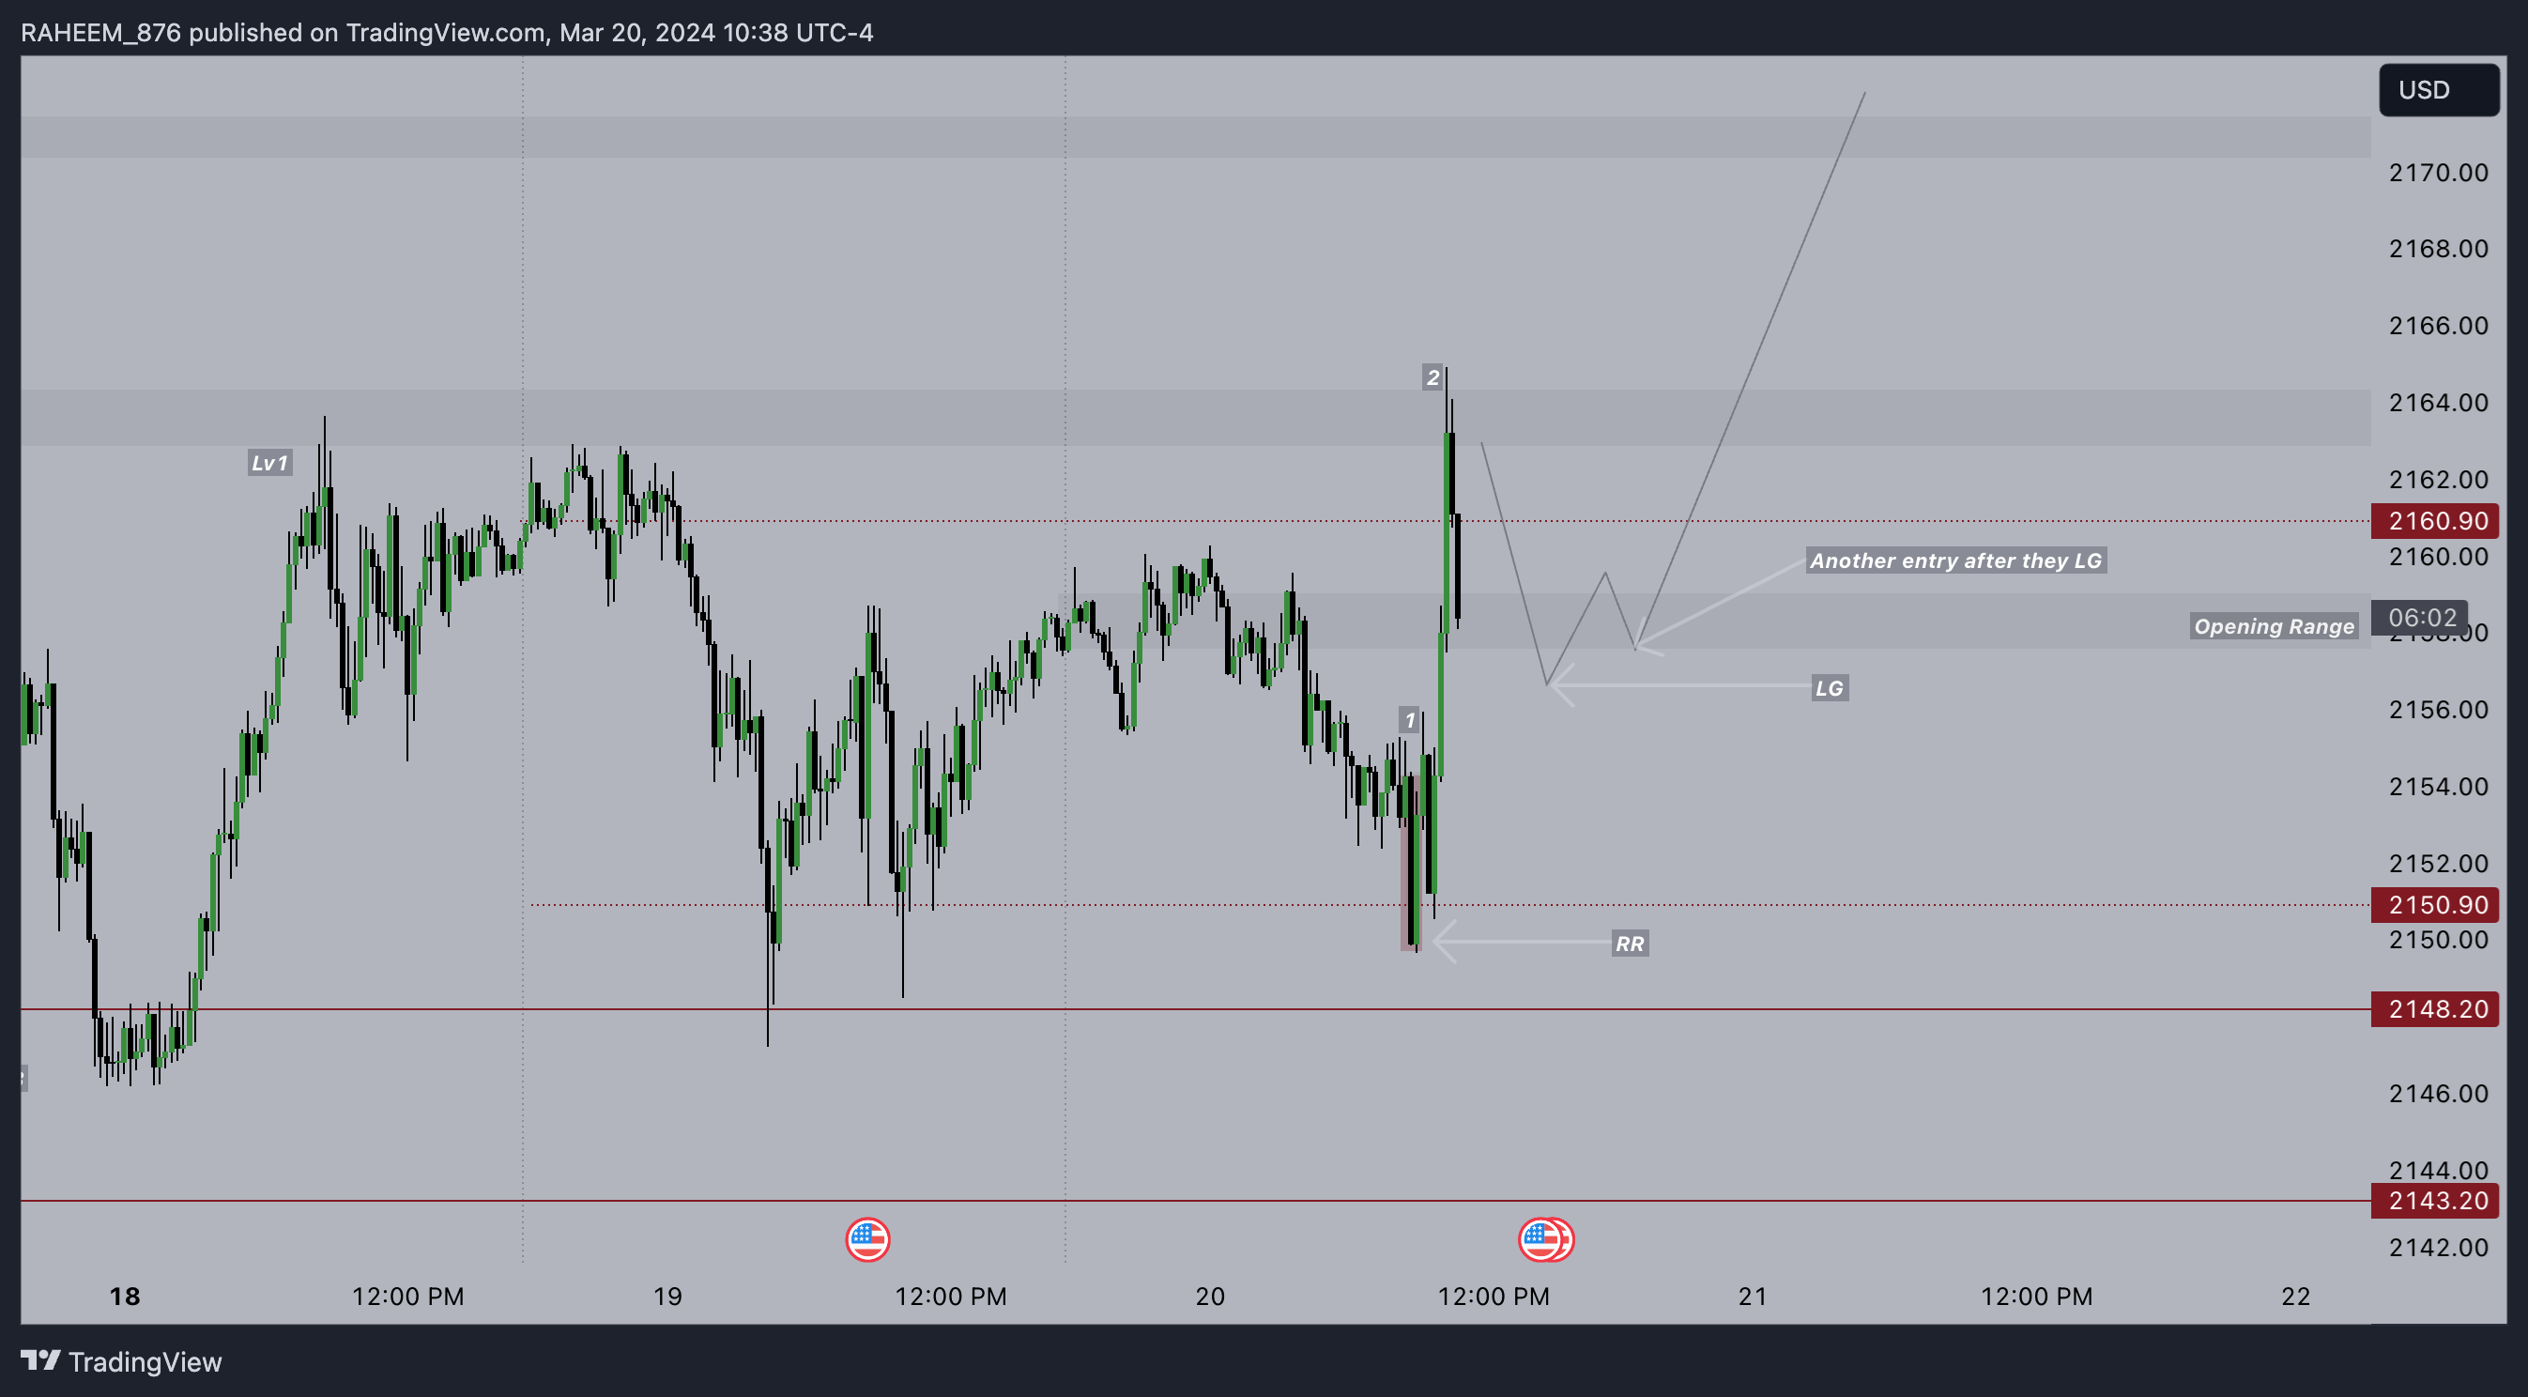2528x1397 pixels.
Task: Click the 2170.00 price axis label
Action: [x=2438, y=173]
